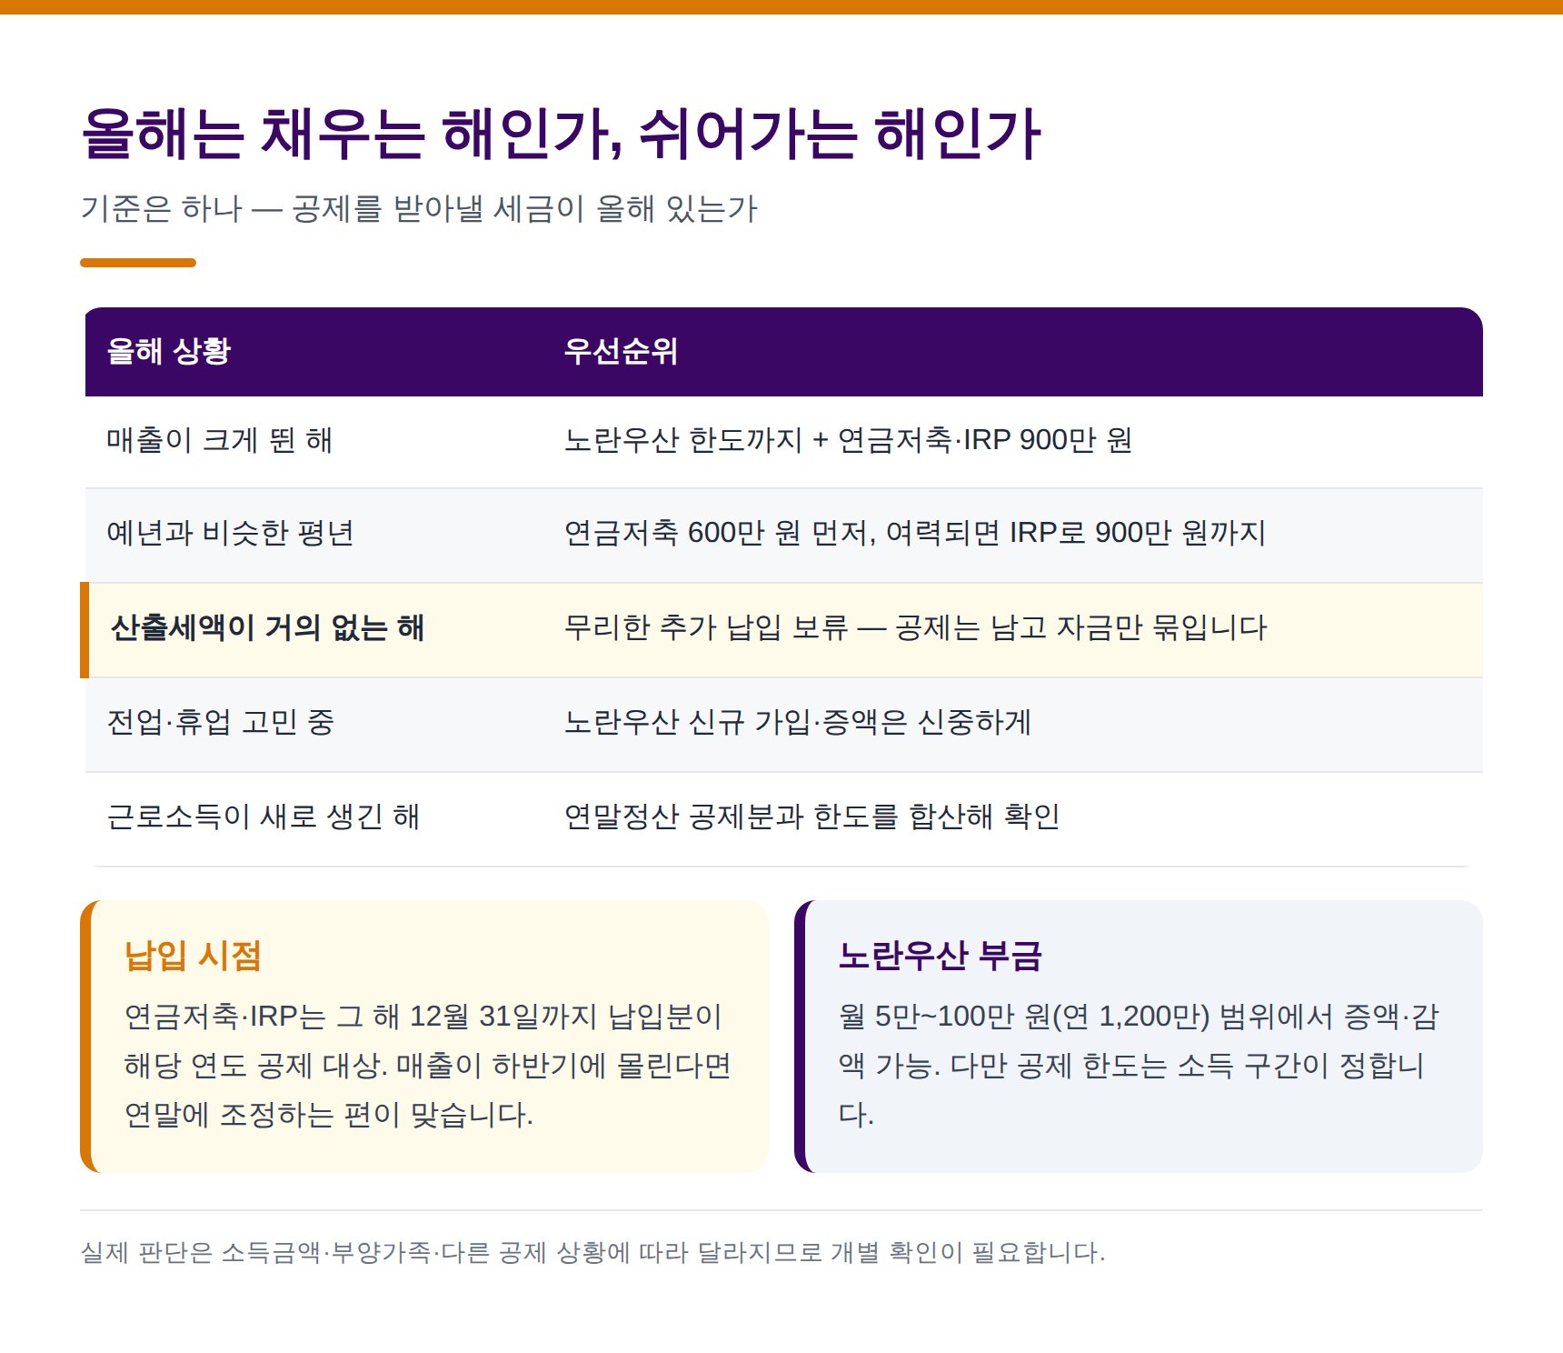Select the highlighted cell '산출세액이 거의 없는 해'
The image size is (1563, 1353).
pyautogui.click(x=314, y=630)
